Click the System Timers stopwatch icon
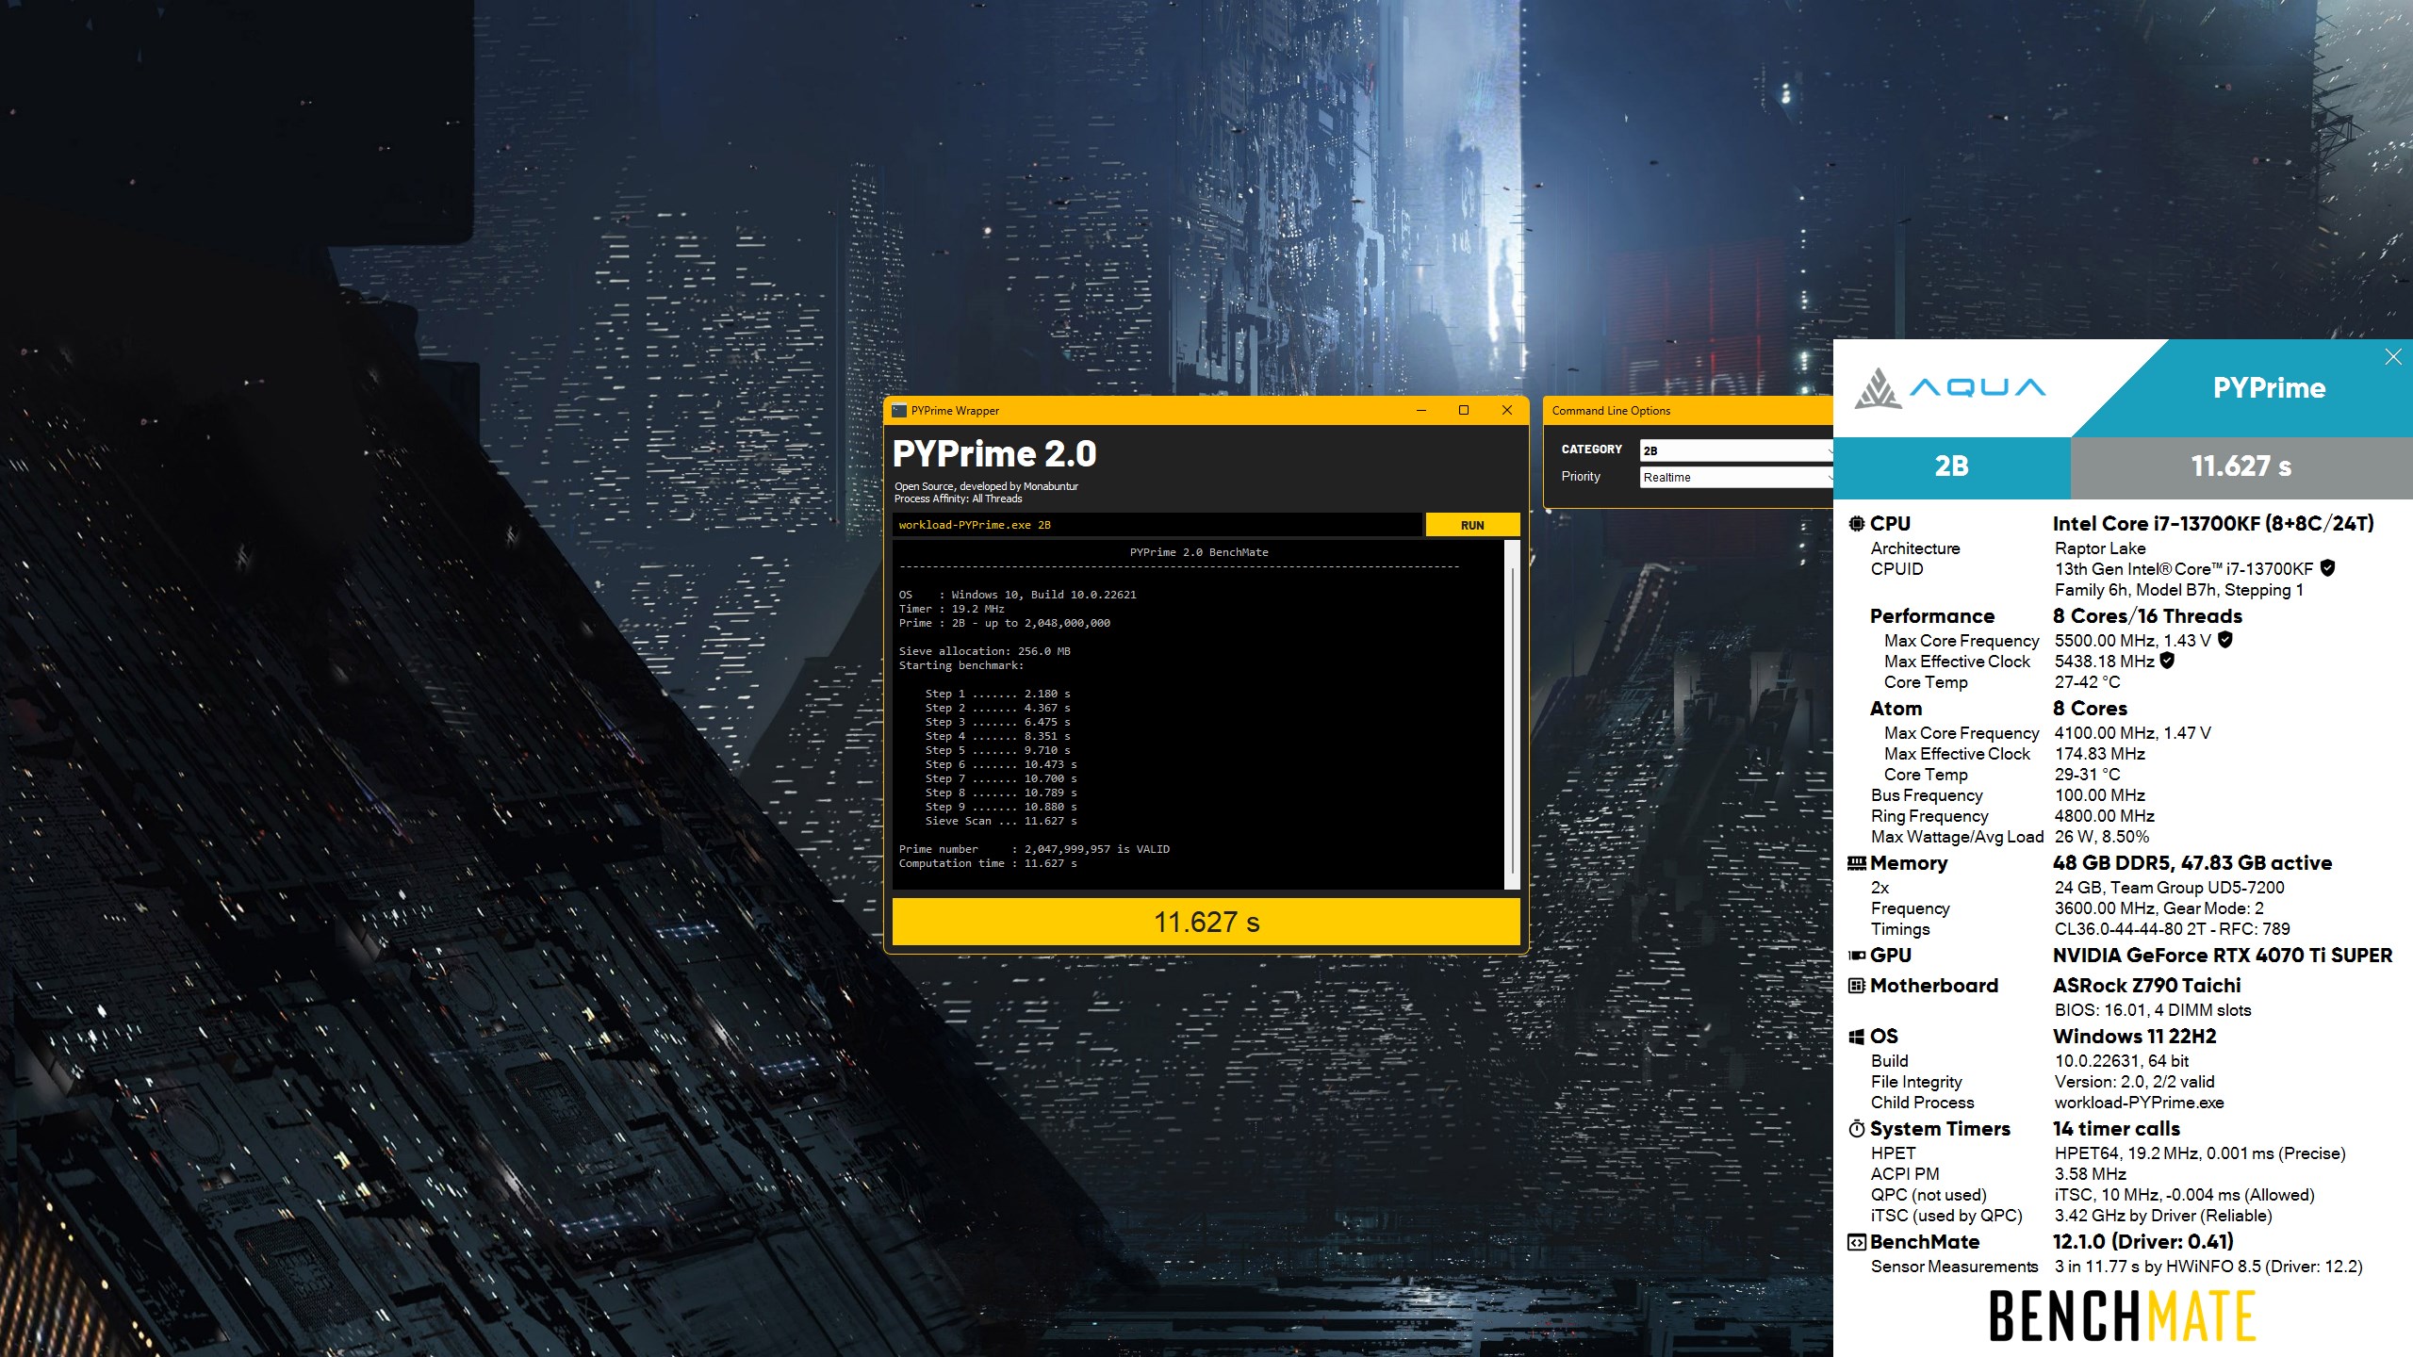 tap(1857, 1129)
